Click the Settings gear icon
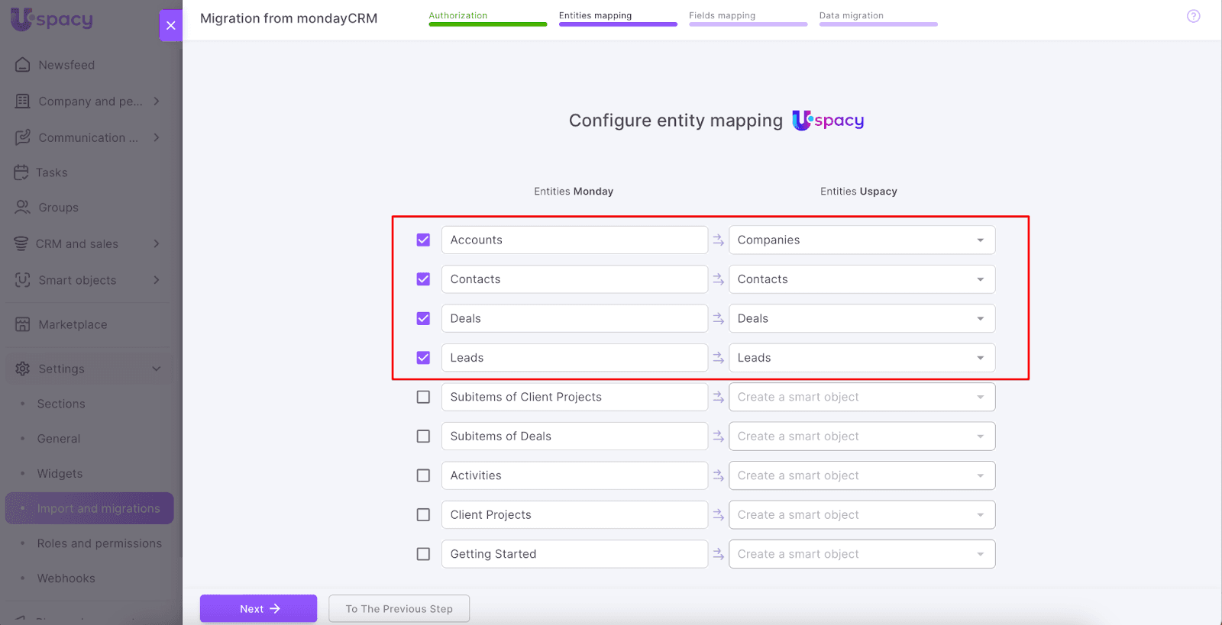 pyautogui.click(x=23, y=369)
